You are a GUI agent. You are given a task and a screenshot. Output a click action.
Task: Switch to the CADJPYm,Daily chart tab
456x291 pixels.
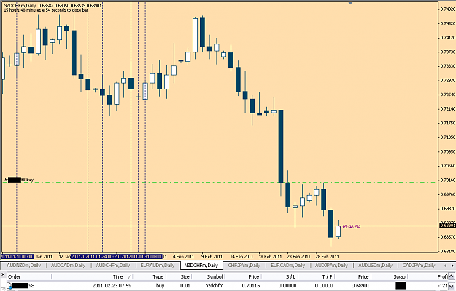(419, 266)
